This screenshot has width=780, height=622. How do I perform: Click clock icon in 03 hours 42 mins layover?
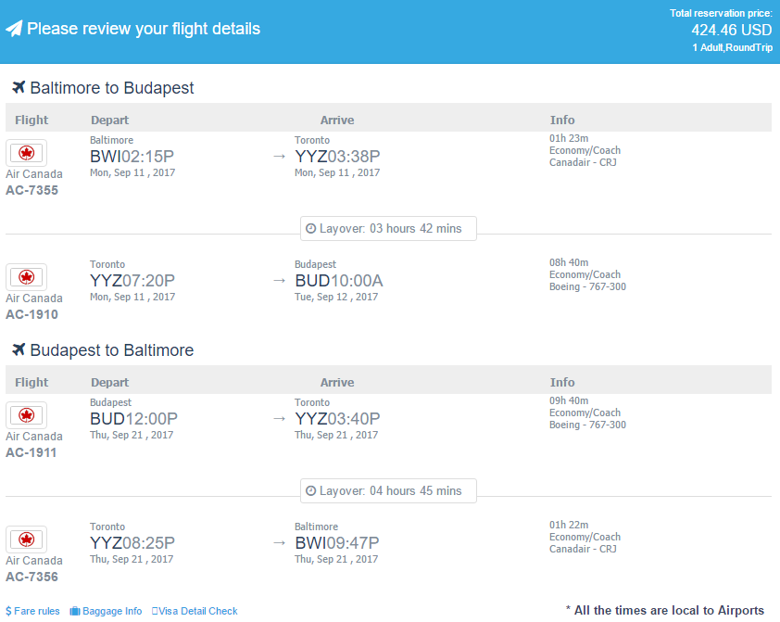pyautogui.click(x=311, y=228)
